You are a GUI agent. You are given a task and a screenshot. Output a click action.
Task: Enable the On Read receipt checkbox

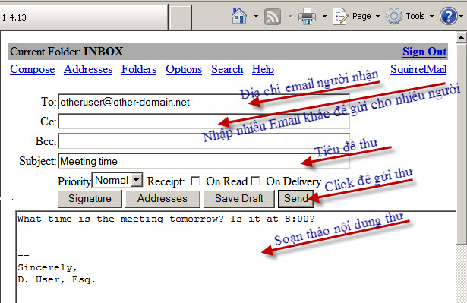click(195, 181)
